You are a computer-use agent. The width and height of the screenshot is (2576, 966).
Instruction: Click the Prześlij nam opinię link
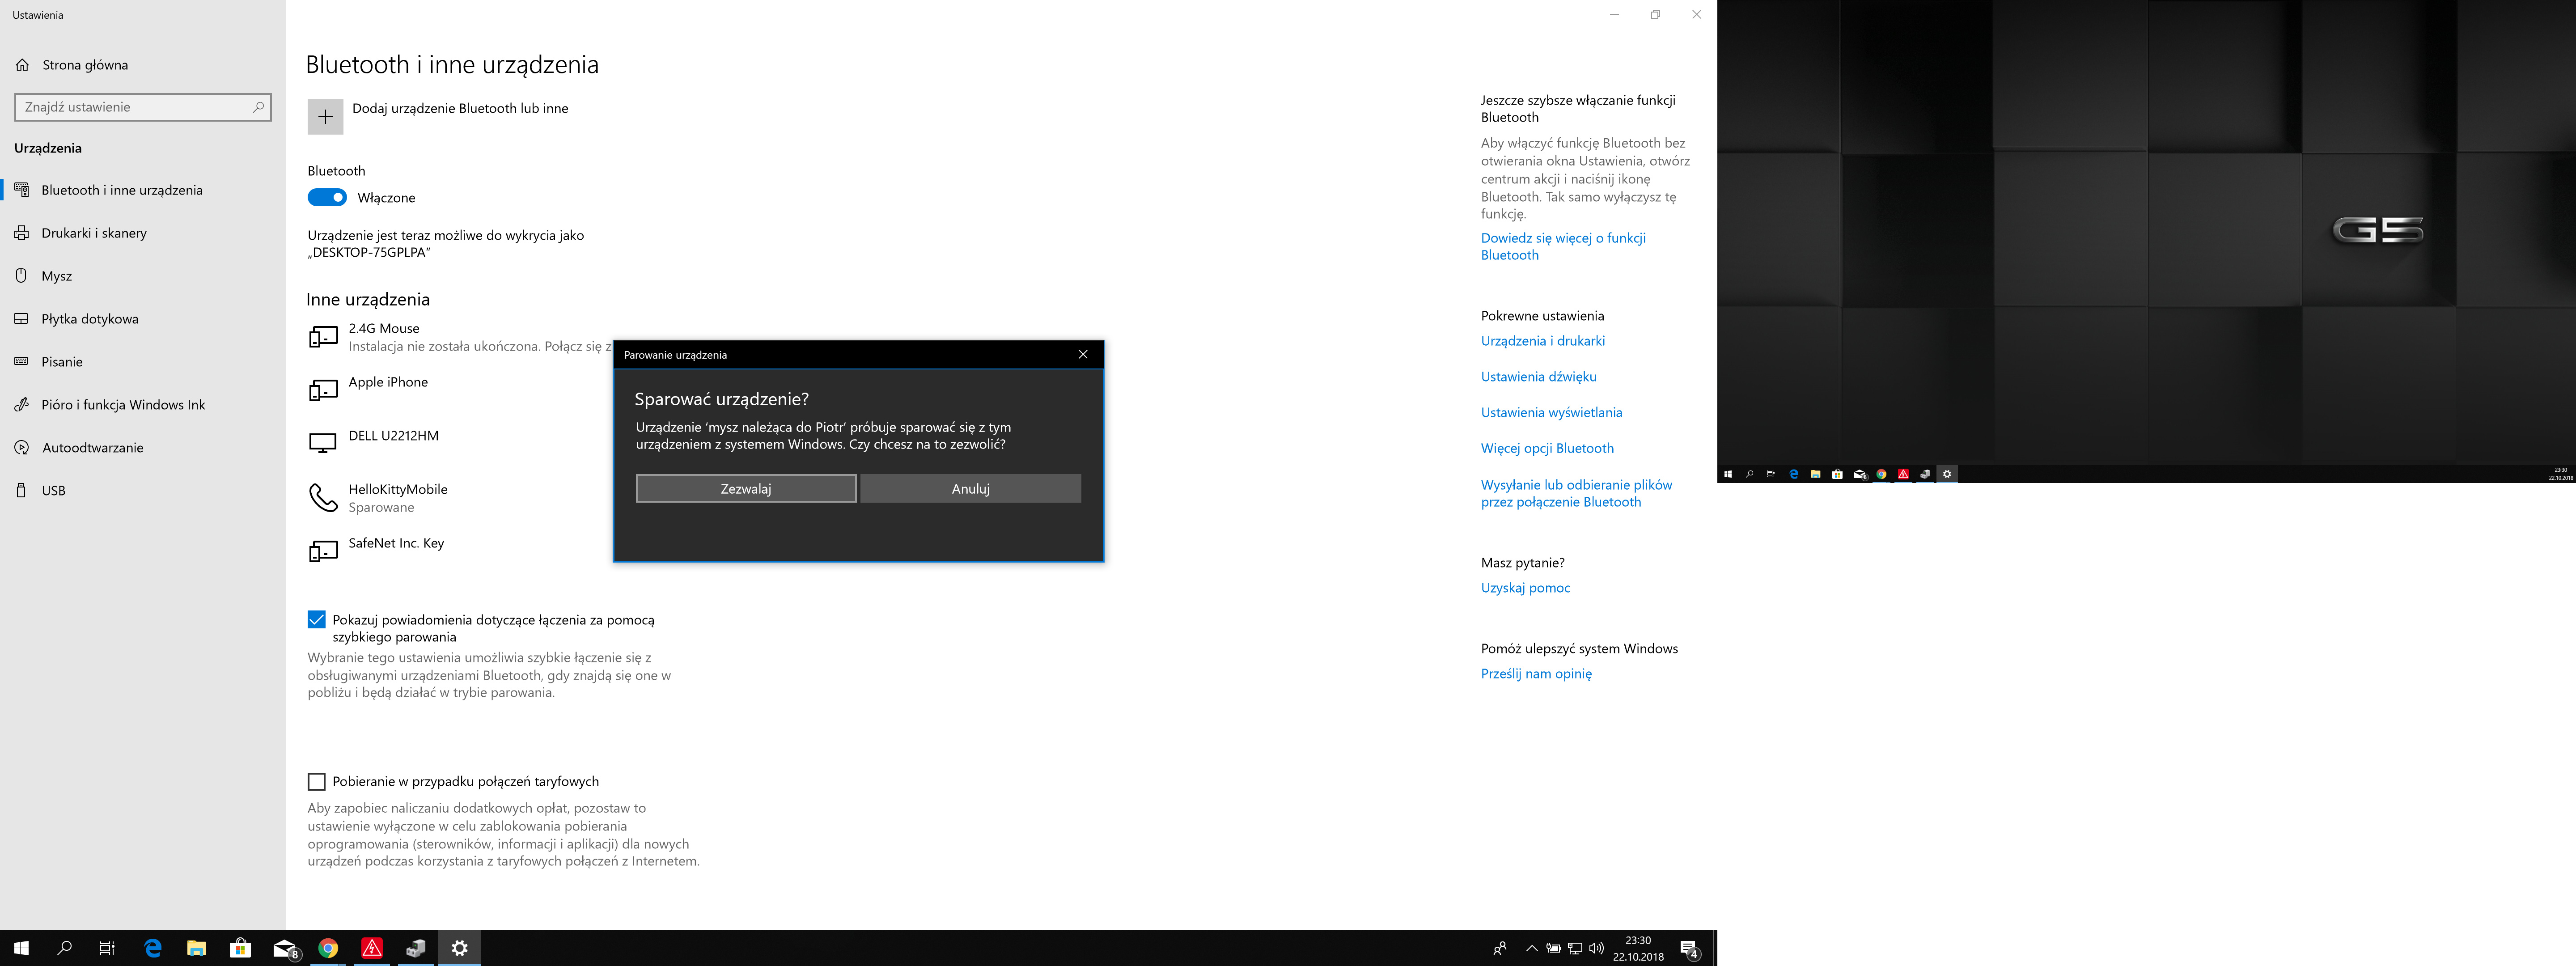(1536, 674)
